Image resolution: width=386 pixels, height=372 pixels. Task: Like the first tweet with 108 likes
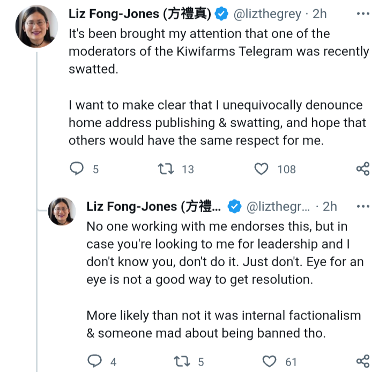261,169
